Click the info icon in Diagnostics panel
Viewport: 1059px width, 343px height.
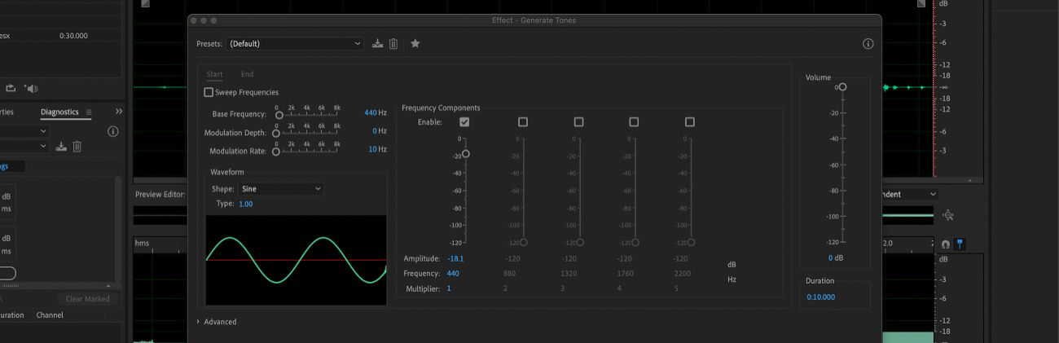[x=113, y=131]
